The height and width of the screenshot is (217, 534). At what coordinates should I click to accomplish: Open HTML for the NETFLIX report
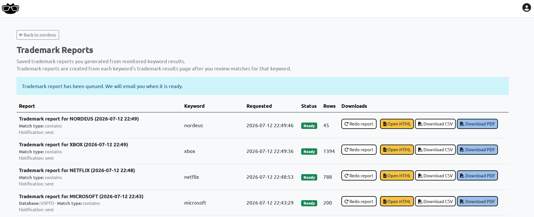tap(397, 176)
